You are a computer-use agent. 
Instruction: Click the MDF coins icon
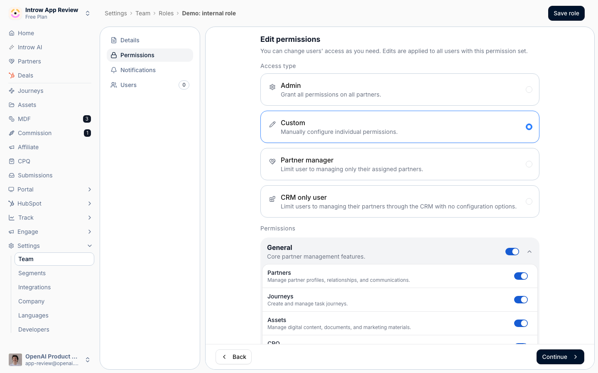12,119
